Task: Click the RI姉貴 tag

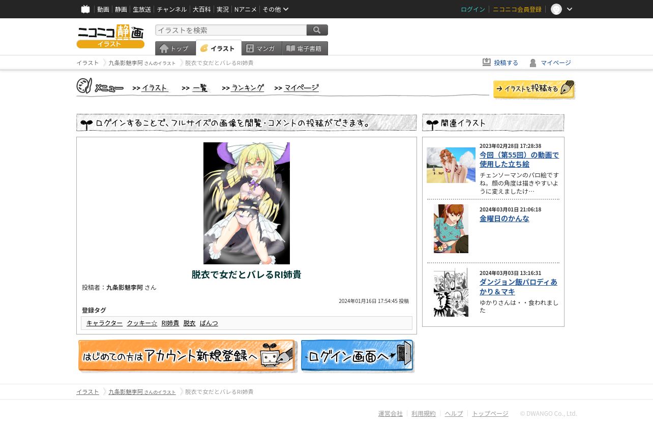Action: 170,323
